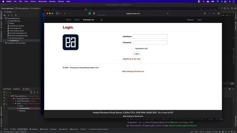Click the hosted Windows Virtual Server banner
This screenshot has height=133, width=237.
pyautogui.click(x=133, y=112)
